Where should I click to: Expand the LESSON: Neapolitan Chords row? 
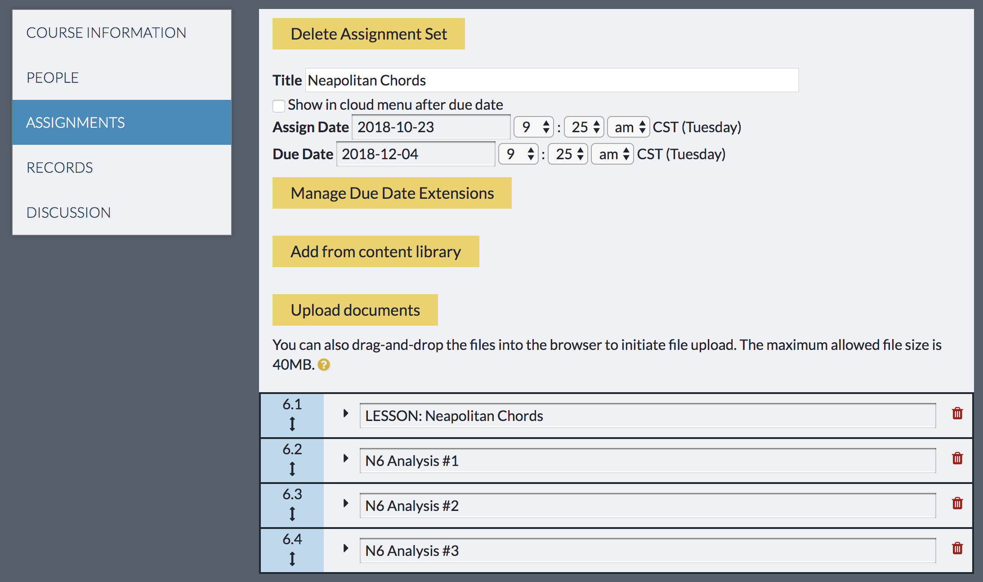[345, 413]
